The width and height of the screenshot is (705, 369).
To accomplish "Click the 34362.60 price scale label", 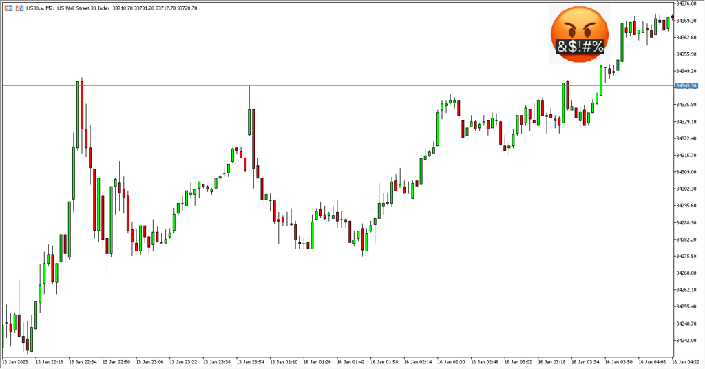I will click(688, 37).
